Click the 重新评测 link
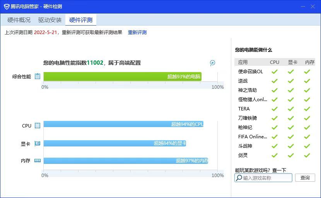The height and width of the screenshot is (198, 321). coord(137,33)
